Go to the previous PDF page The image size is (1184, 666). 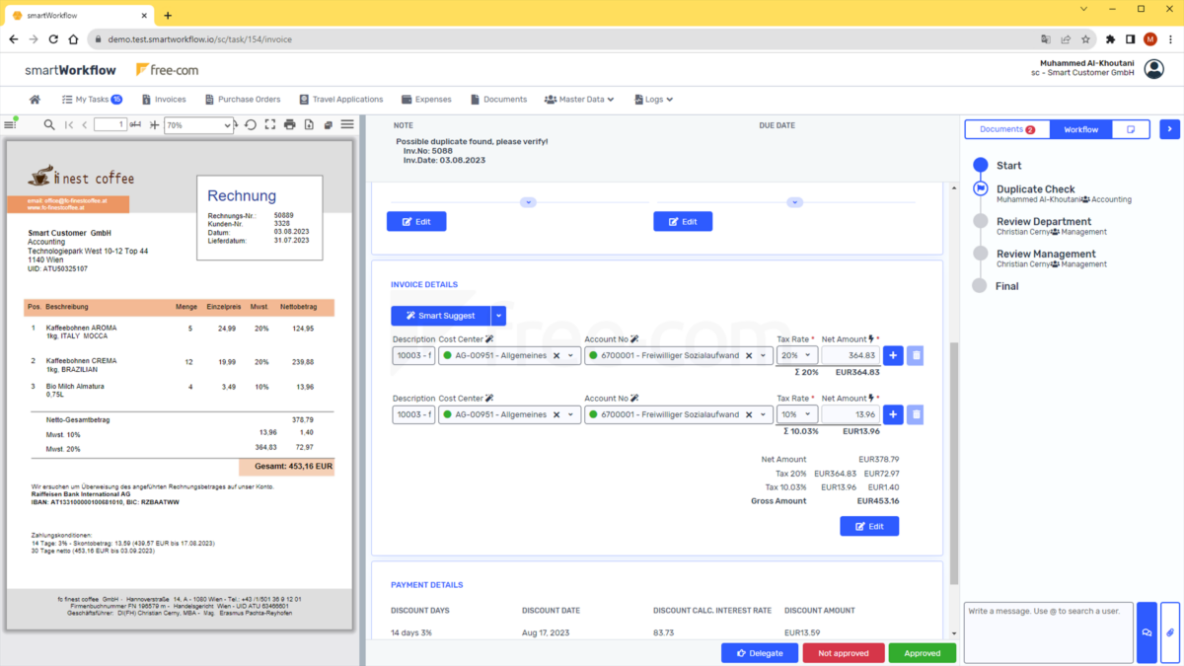tap(85, 125)
